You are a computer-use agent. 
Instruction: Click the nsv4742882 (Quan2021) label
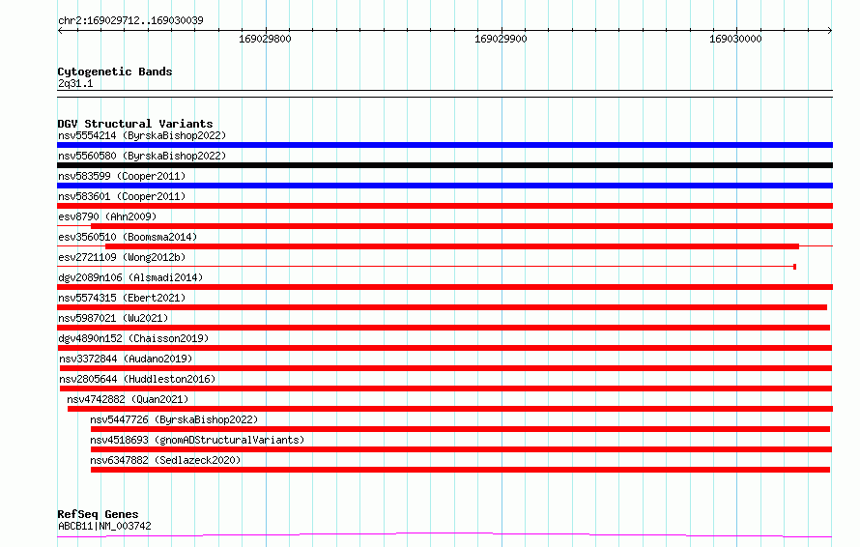(128, 399)
